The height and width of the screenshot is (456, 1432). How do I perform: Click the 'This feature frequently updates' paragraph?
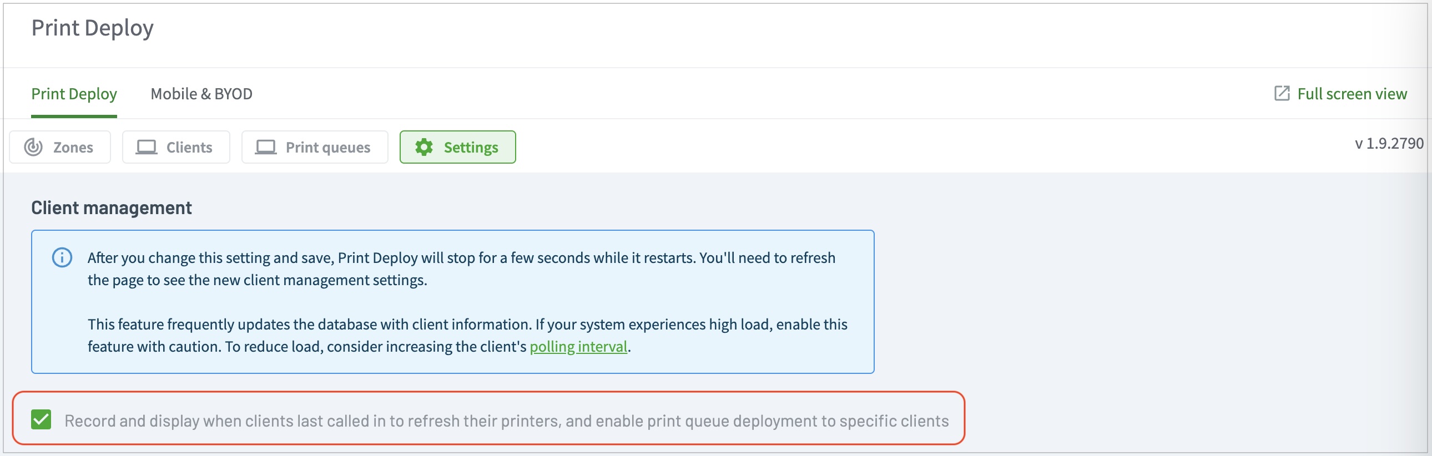(467, 336)
